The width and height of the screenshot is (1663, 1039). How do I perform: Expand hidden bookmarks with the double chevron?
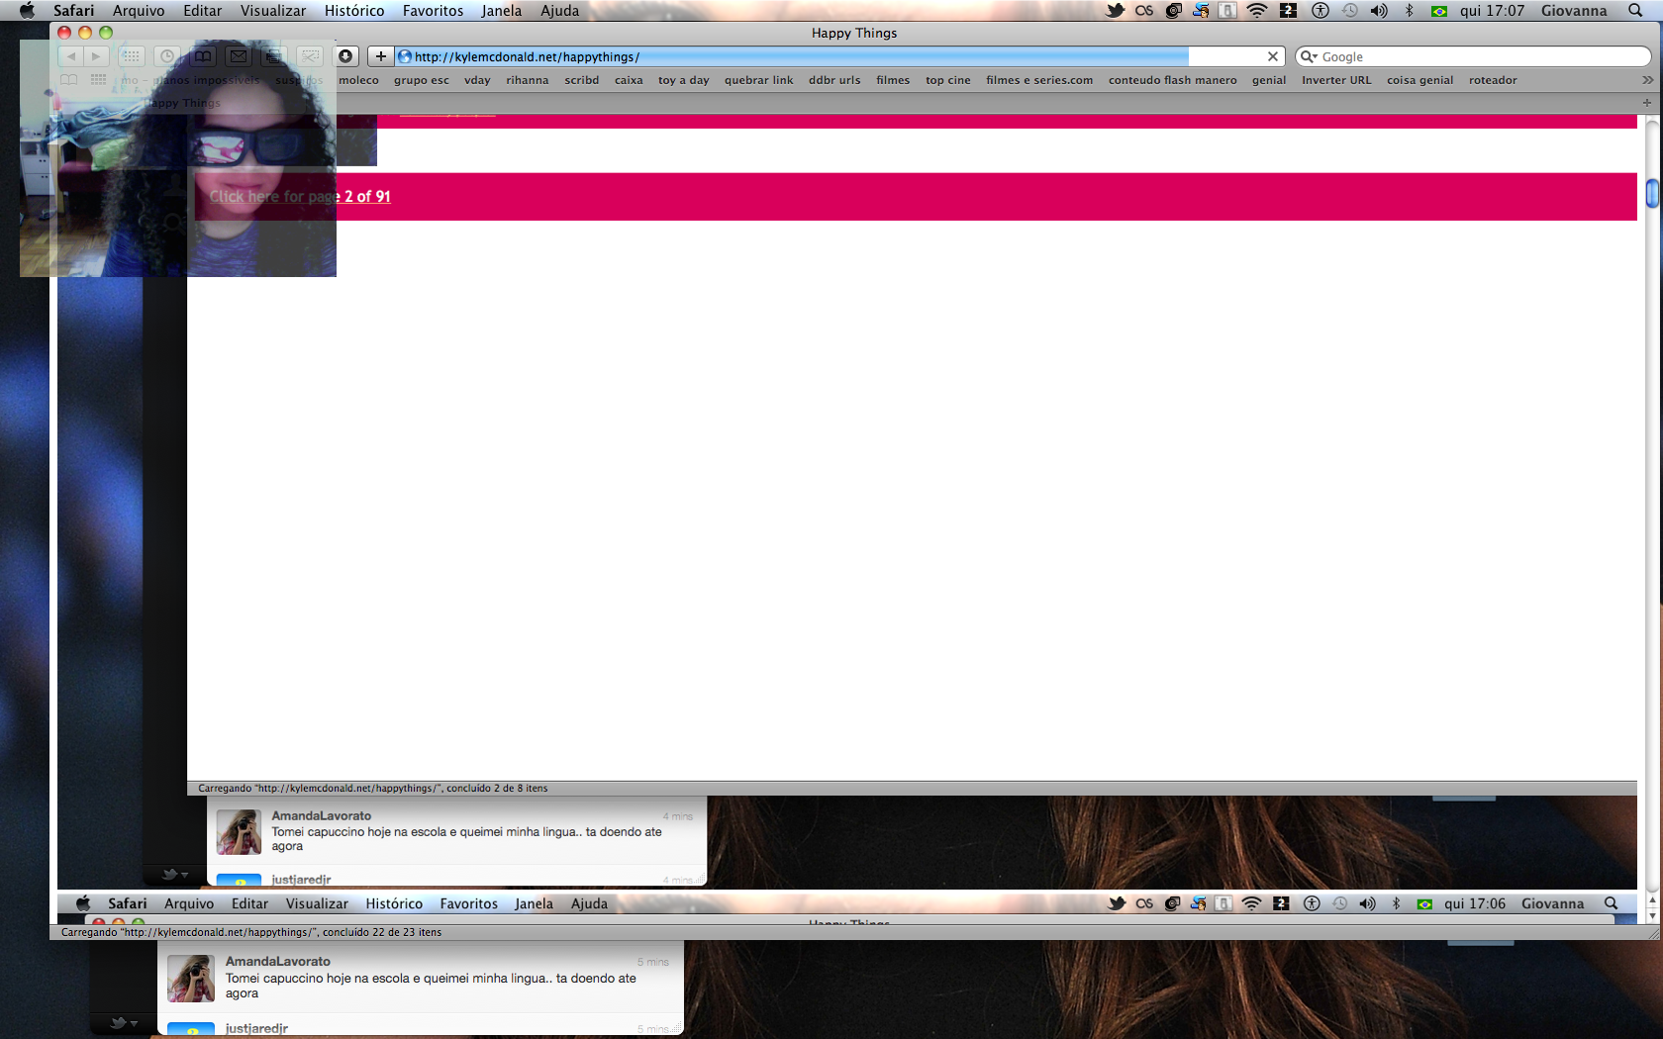coord(1647,80)
